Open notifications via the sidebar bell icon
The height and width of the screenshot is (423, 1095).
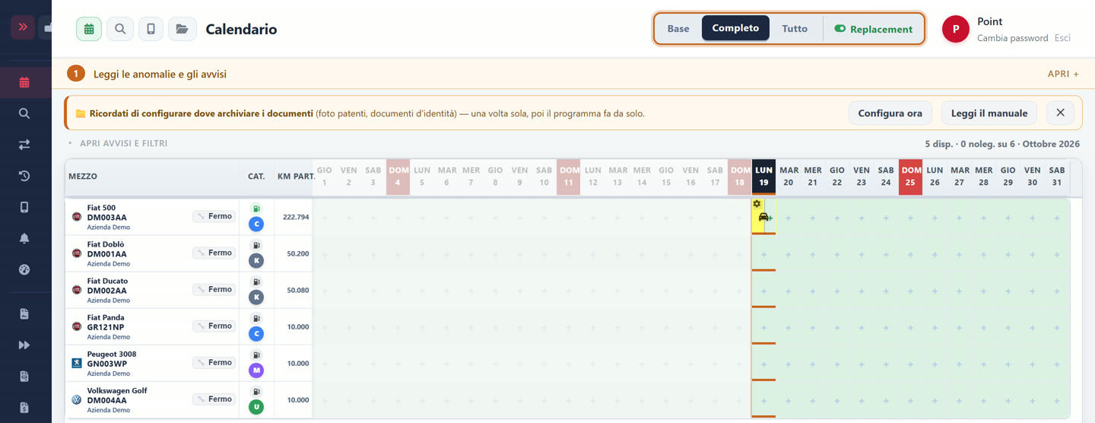(x=24, y=238)
